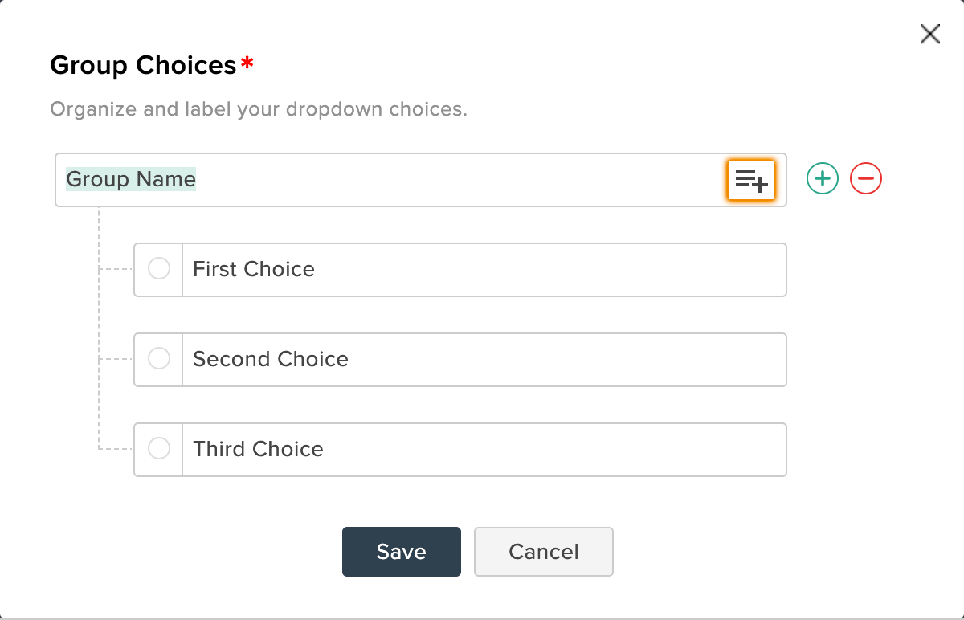Viewport: 964px width, 620px height.
Task: Click the add-choice list icon in Group Name field
Action: tap(751, 180)
